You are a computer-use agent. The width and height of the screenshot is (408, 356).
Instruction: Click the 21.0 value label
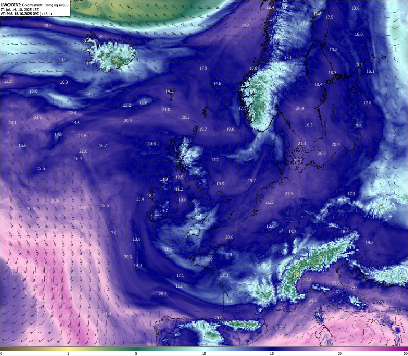click(166, 110)
